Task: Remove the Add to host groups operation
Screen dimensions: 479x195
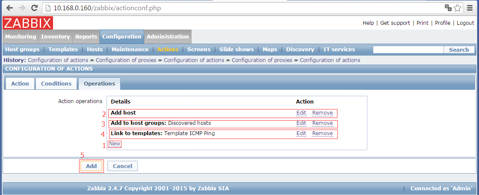Action: [322, 123]
